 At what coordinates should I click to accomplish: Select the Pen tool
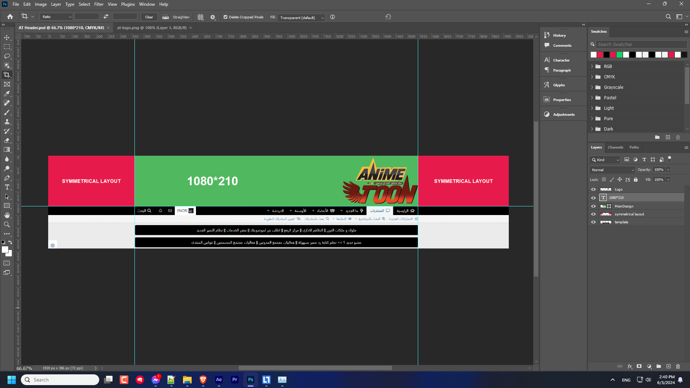pyautogui.click(x=7, y=178)
